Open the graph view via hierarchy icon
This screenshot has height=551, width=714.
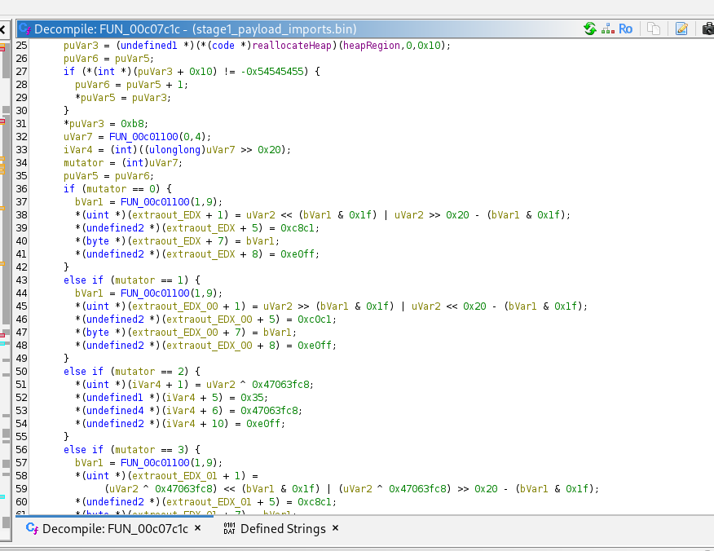pyautogui.click(x=607, y=29)
